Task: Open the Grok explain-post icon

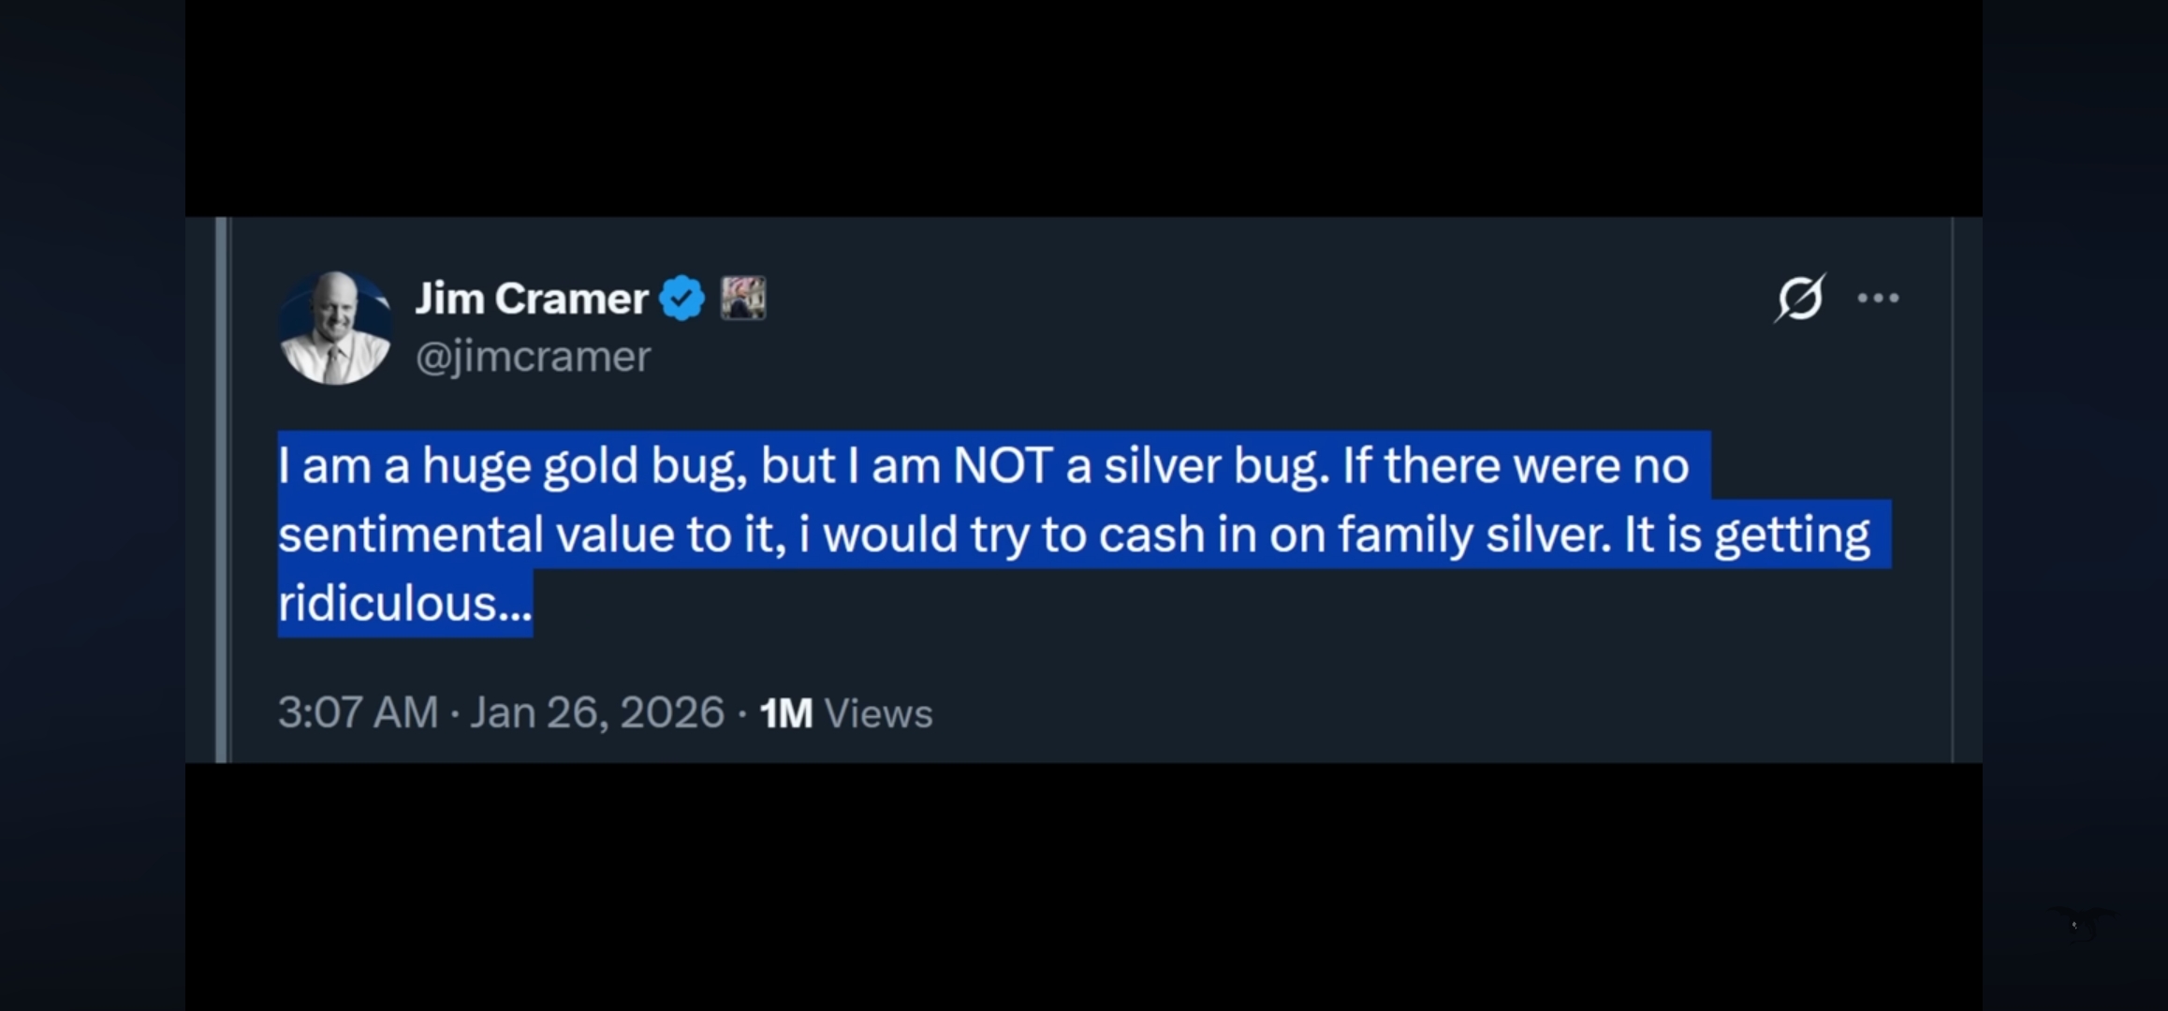Action: coord(1799,299)
